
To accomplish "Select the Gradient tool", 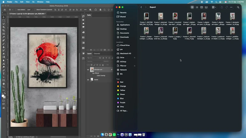I will click(4, 57).
